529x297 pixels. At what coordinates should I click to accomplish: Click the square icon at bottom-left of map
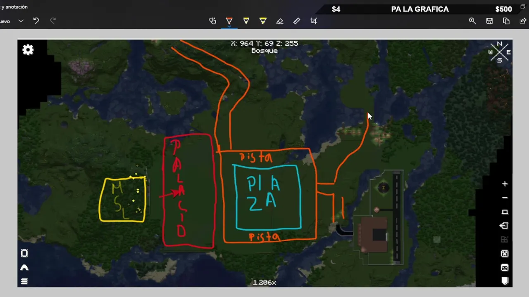(24, 253)
